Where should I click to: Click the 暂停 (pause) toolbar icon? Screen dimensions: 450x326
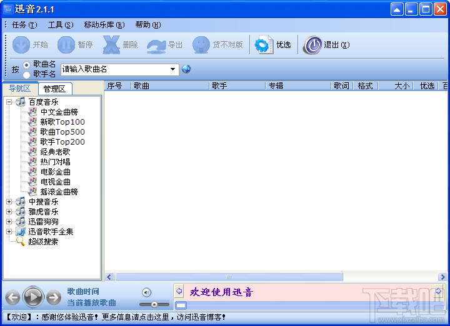coord(66,45)
